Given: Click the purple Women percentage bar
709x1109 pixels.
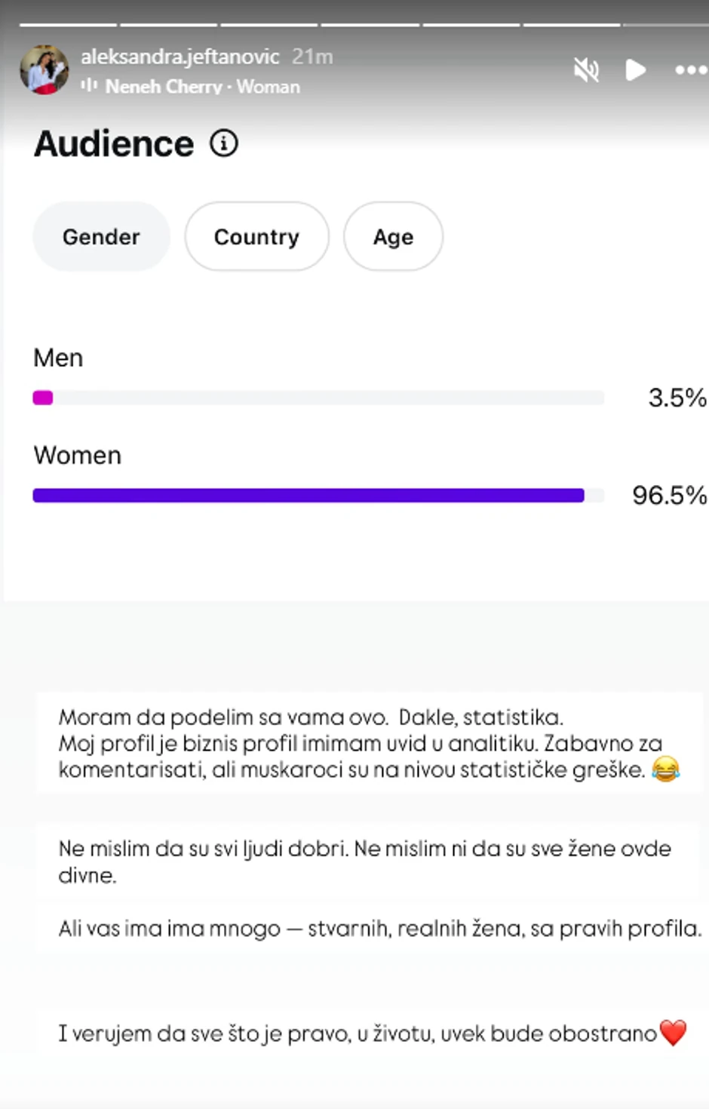Looking at the screenshot, I should [308, 496].
